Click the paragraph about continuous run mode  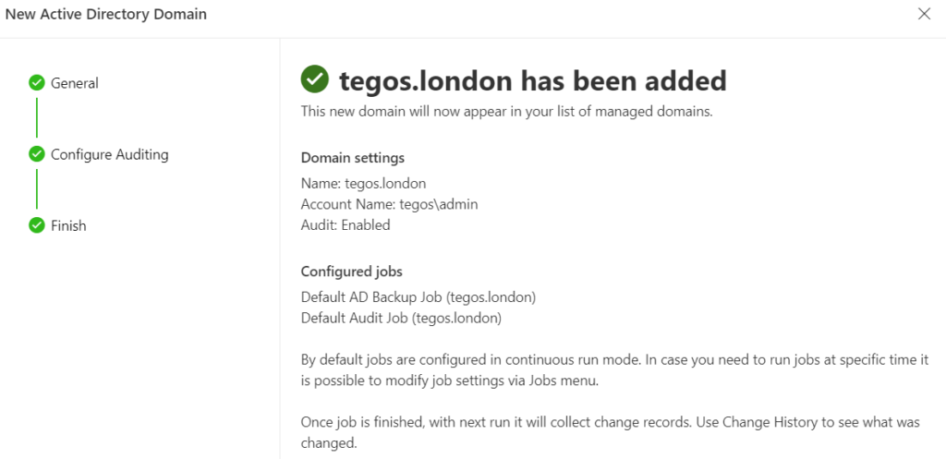click(614, 370)
